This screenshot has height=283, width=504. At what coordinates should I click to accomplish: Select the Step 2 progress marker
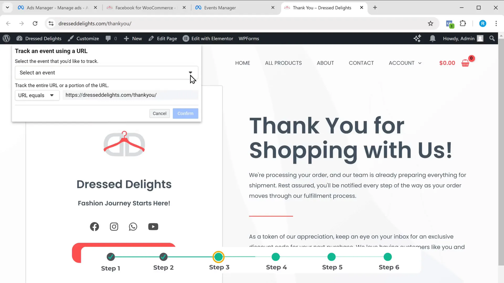click(163, 257)
